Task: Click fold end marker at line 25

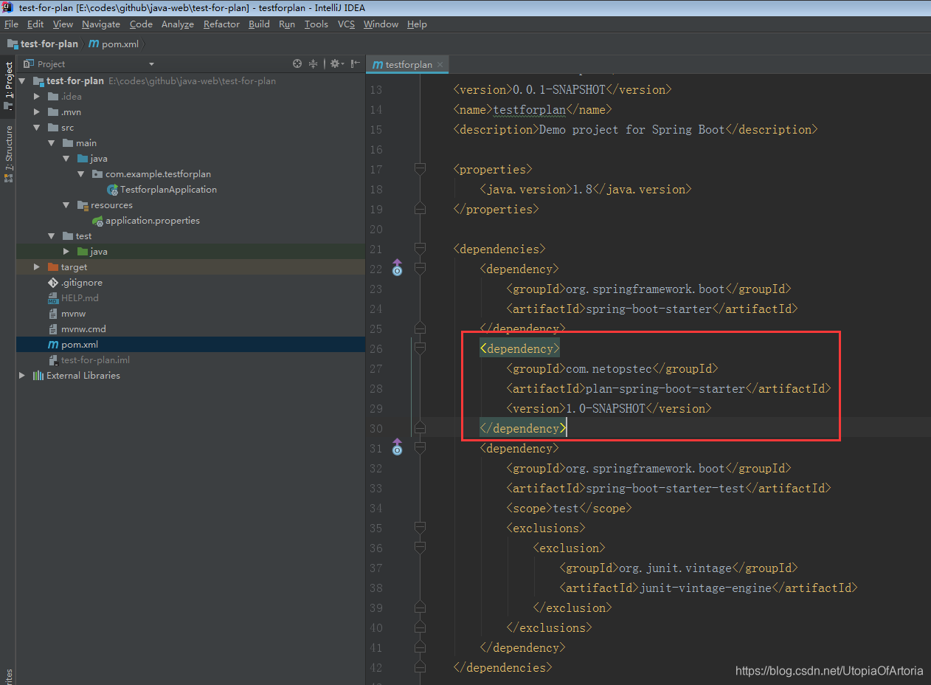Action: click(x=420, y=329)
